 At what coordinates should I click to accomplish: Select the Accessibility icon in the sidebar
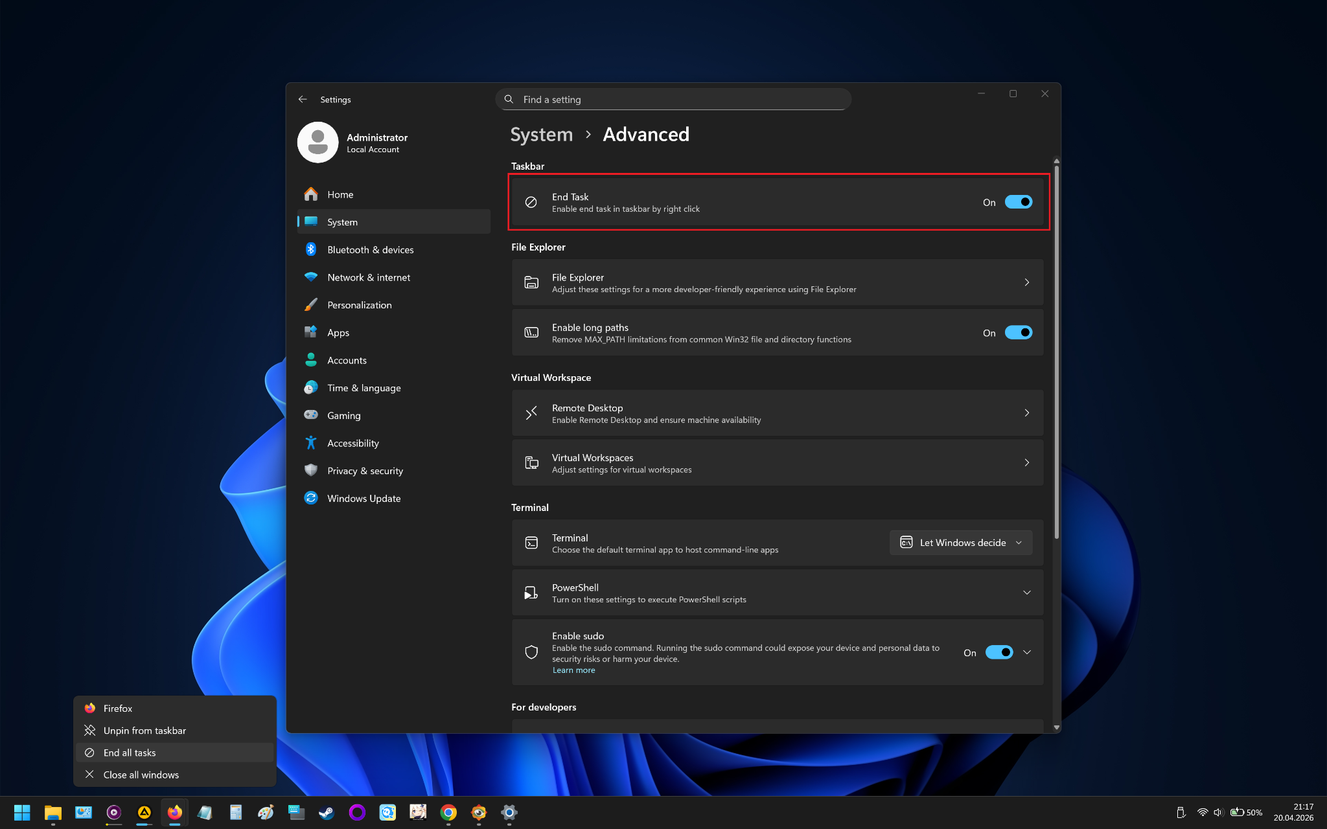click(x=311, y=443)
